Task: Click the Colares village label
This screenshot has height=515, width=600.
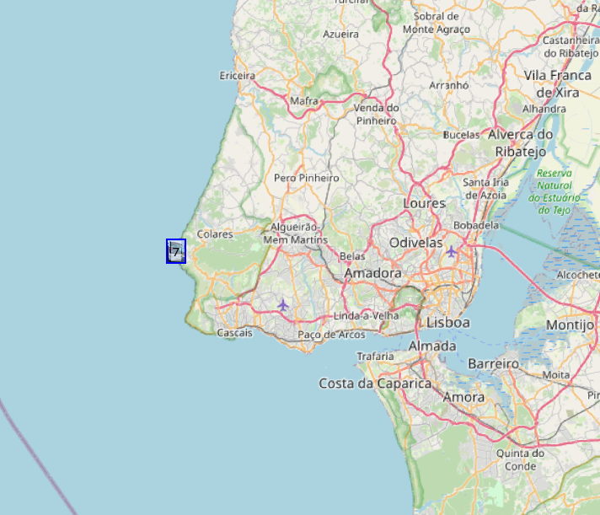Action: tap(215, 234)
